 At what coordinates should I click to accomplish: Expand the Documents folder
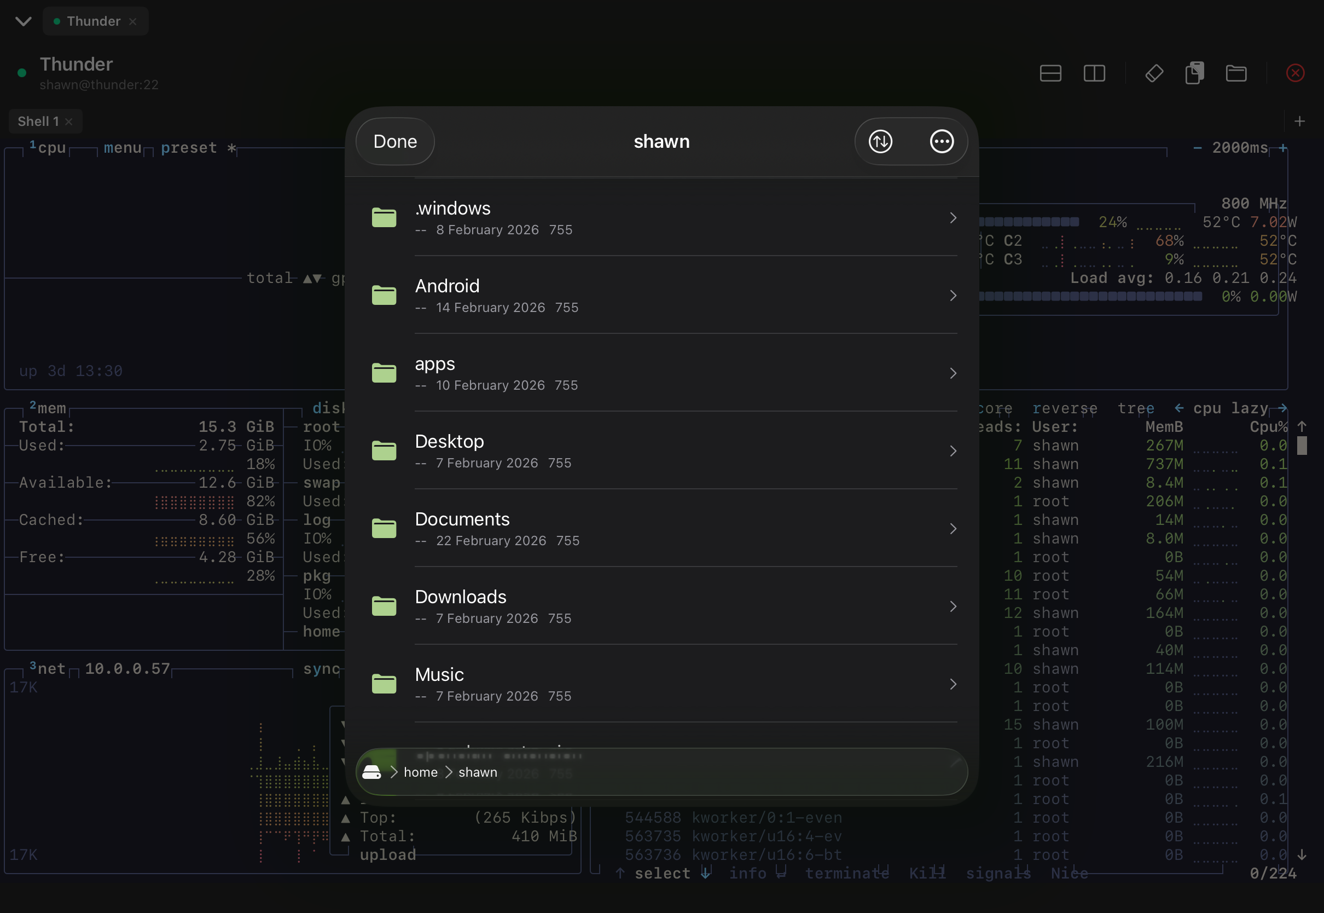pos(953,529)
